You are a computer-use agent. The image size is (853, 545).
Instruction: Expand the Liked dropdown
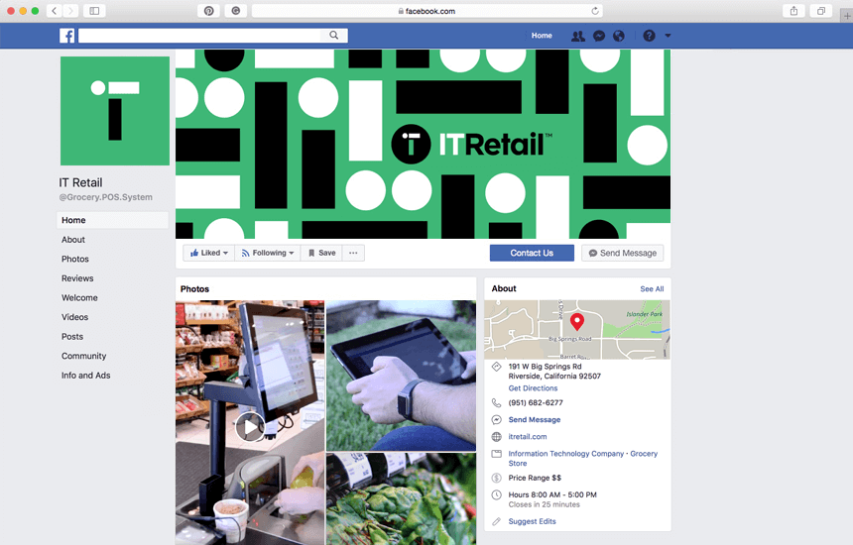[x=209, y=254]
